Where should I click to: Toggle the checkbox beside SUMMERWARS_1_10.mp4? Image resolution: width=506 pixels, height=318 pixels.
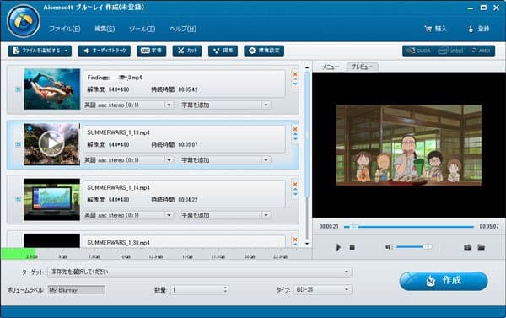pyautogui.click(x=19, y=144)
